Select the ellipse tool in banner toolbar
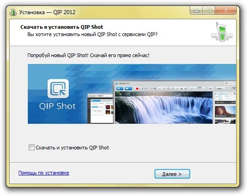248x196 pixels. (173, 89)
